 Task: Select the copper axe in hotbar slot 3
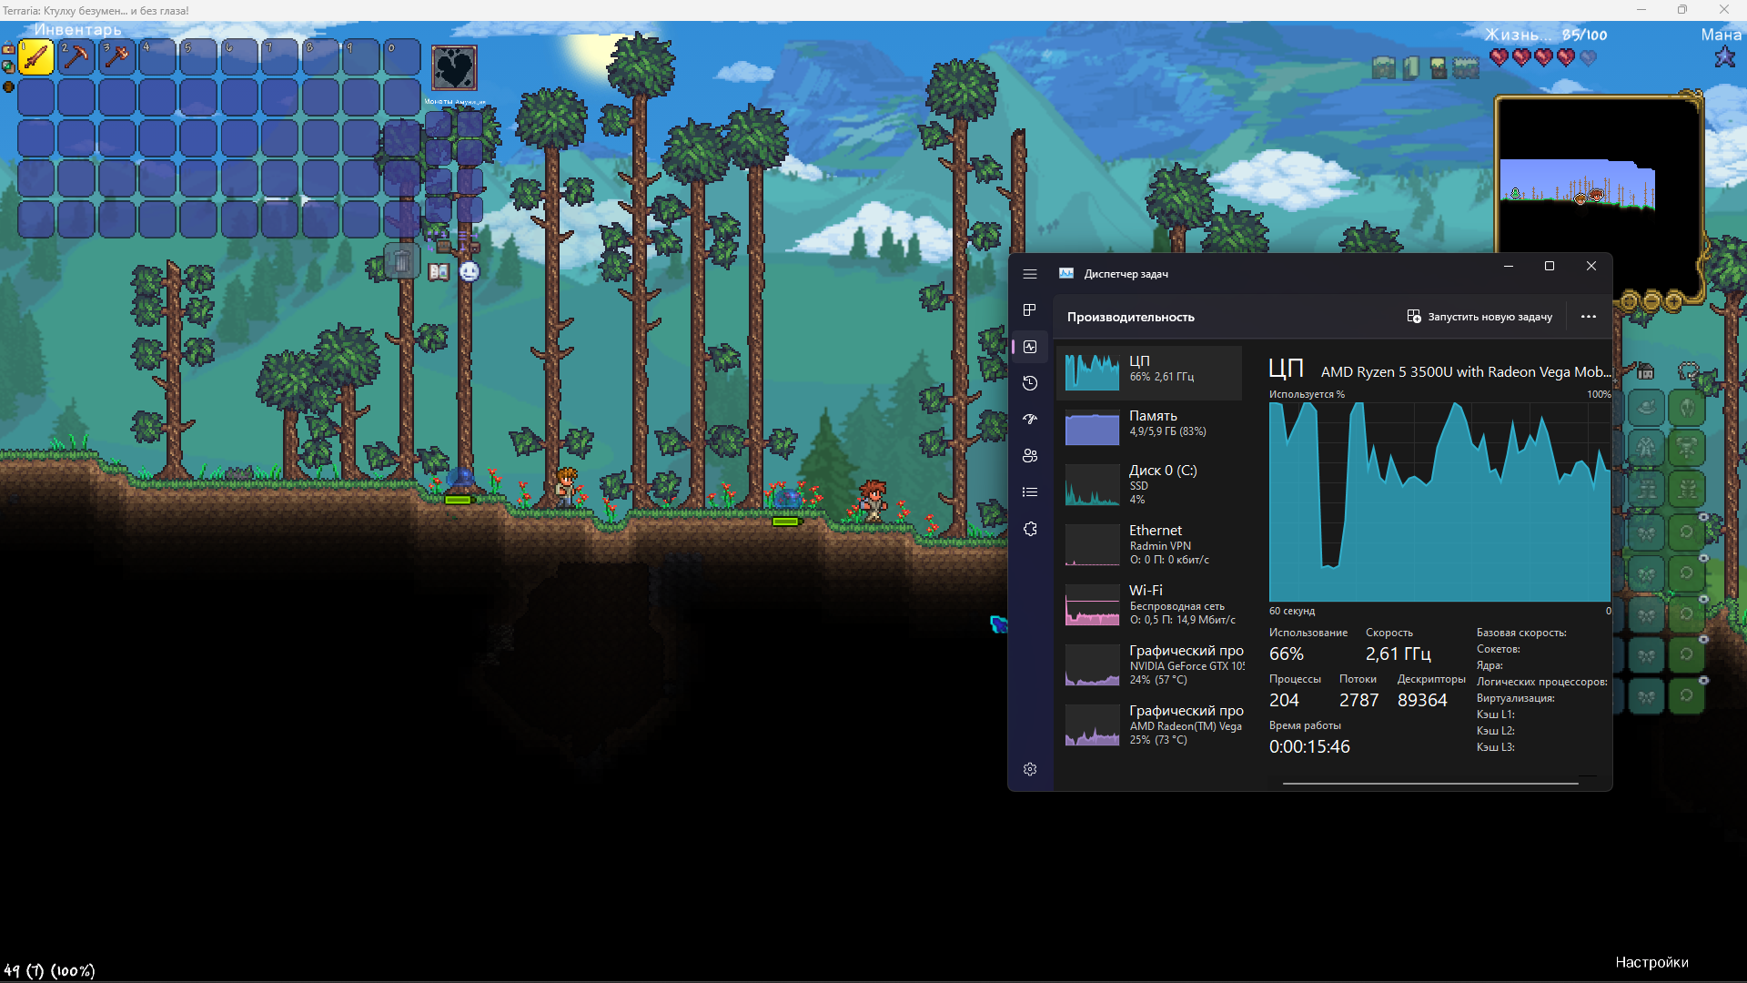[x=116, y=57]
